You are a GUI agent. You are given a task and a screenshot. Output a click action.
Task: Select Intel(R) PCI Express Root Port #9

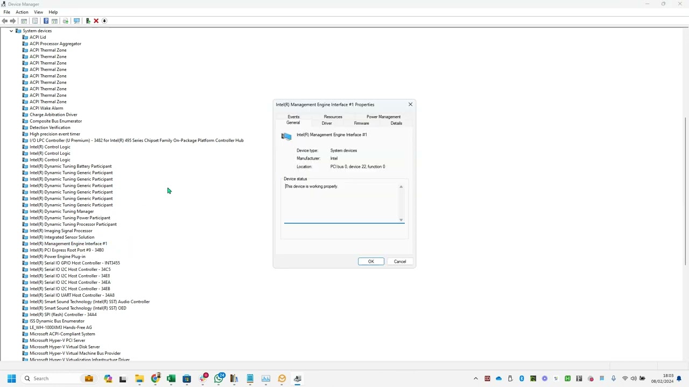pos(67,250)
